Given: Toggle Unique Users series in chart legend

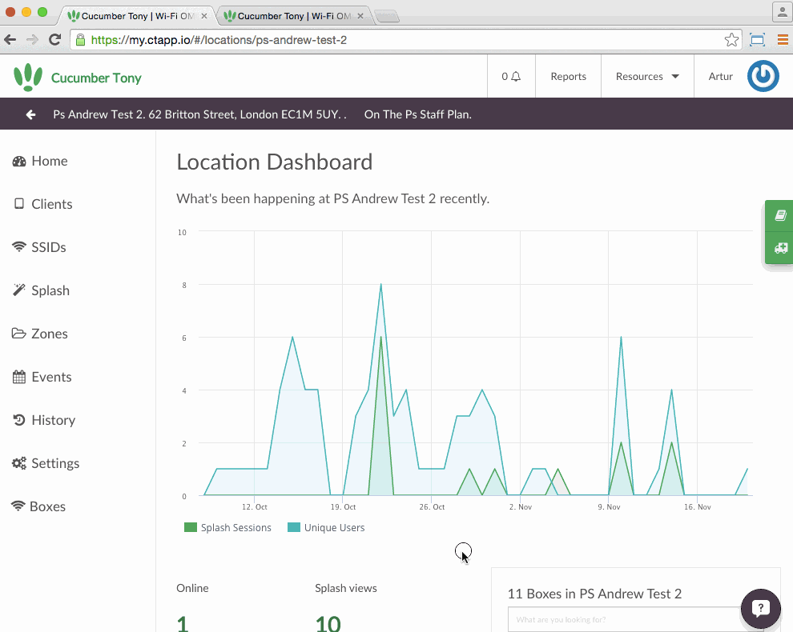Looking at the screenshot, I should pyautogui.click(x=334, y=528).
